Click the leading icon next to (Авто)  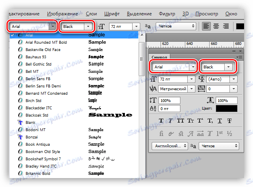[202, 79]
